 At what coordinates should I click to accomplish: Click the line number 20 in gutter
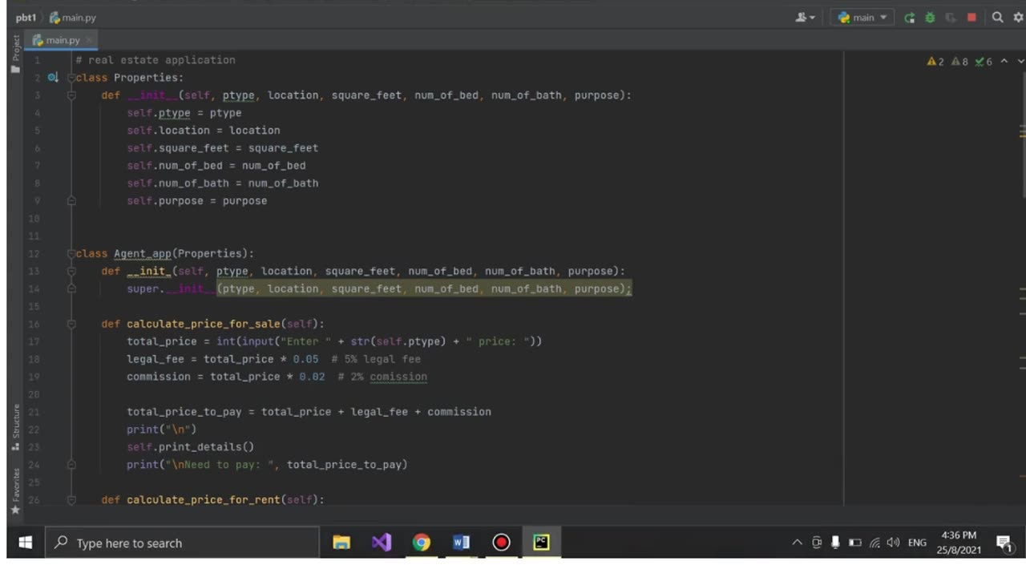pyautogui.click(x=34, y=394)
